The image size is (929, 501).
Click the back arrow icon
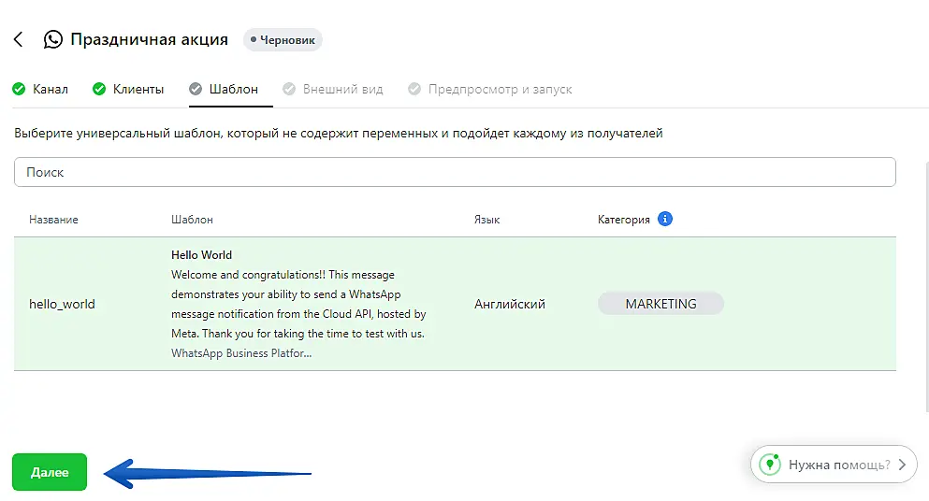(x=18, y=40)
